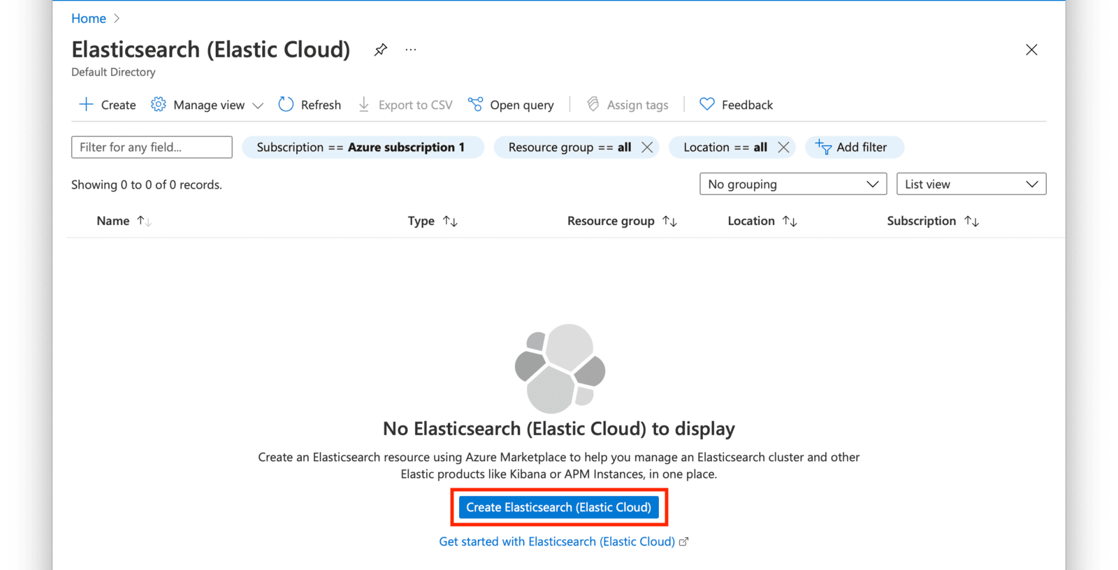Click Create in the toolbar
This screenshot has width=1118, height=570.
coord(108,105)
